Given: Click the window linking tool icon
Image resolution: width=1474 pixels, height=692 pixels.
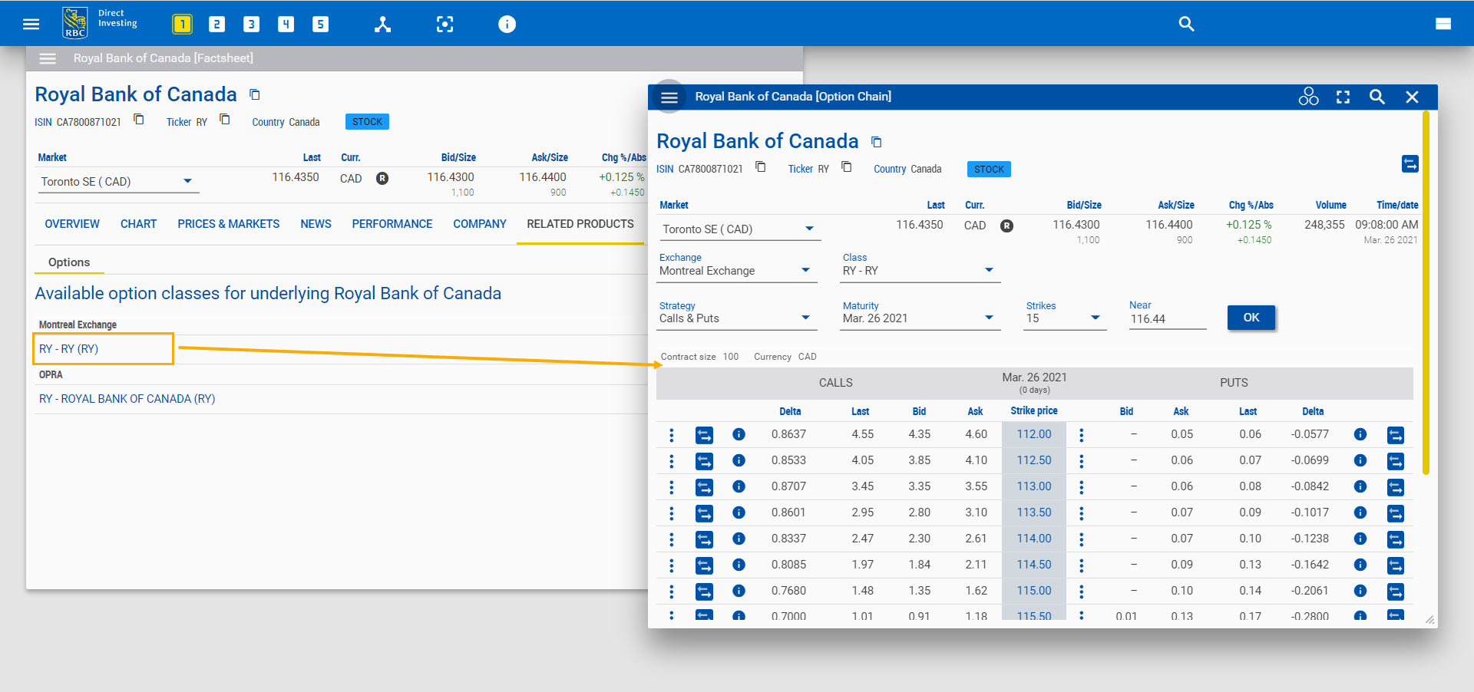Looking at the screenshot, I should tap(382, 24).
